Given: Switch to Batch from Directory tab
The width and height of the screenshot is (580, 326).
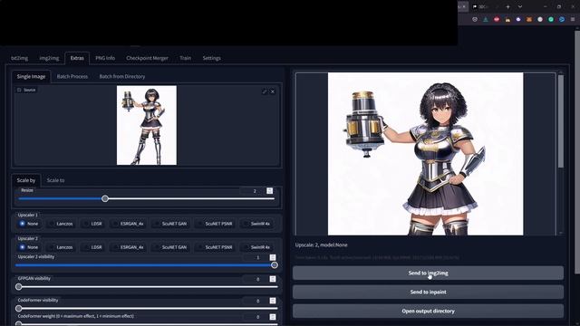Looking at the screenshot, I should [x=122, y=76].
